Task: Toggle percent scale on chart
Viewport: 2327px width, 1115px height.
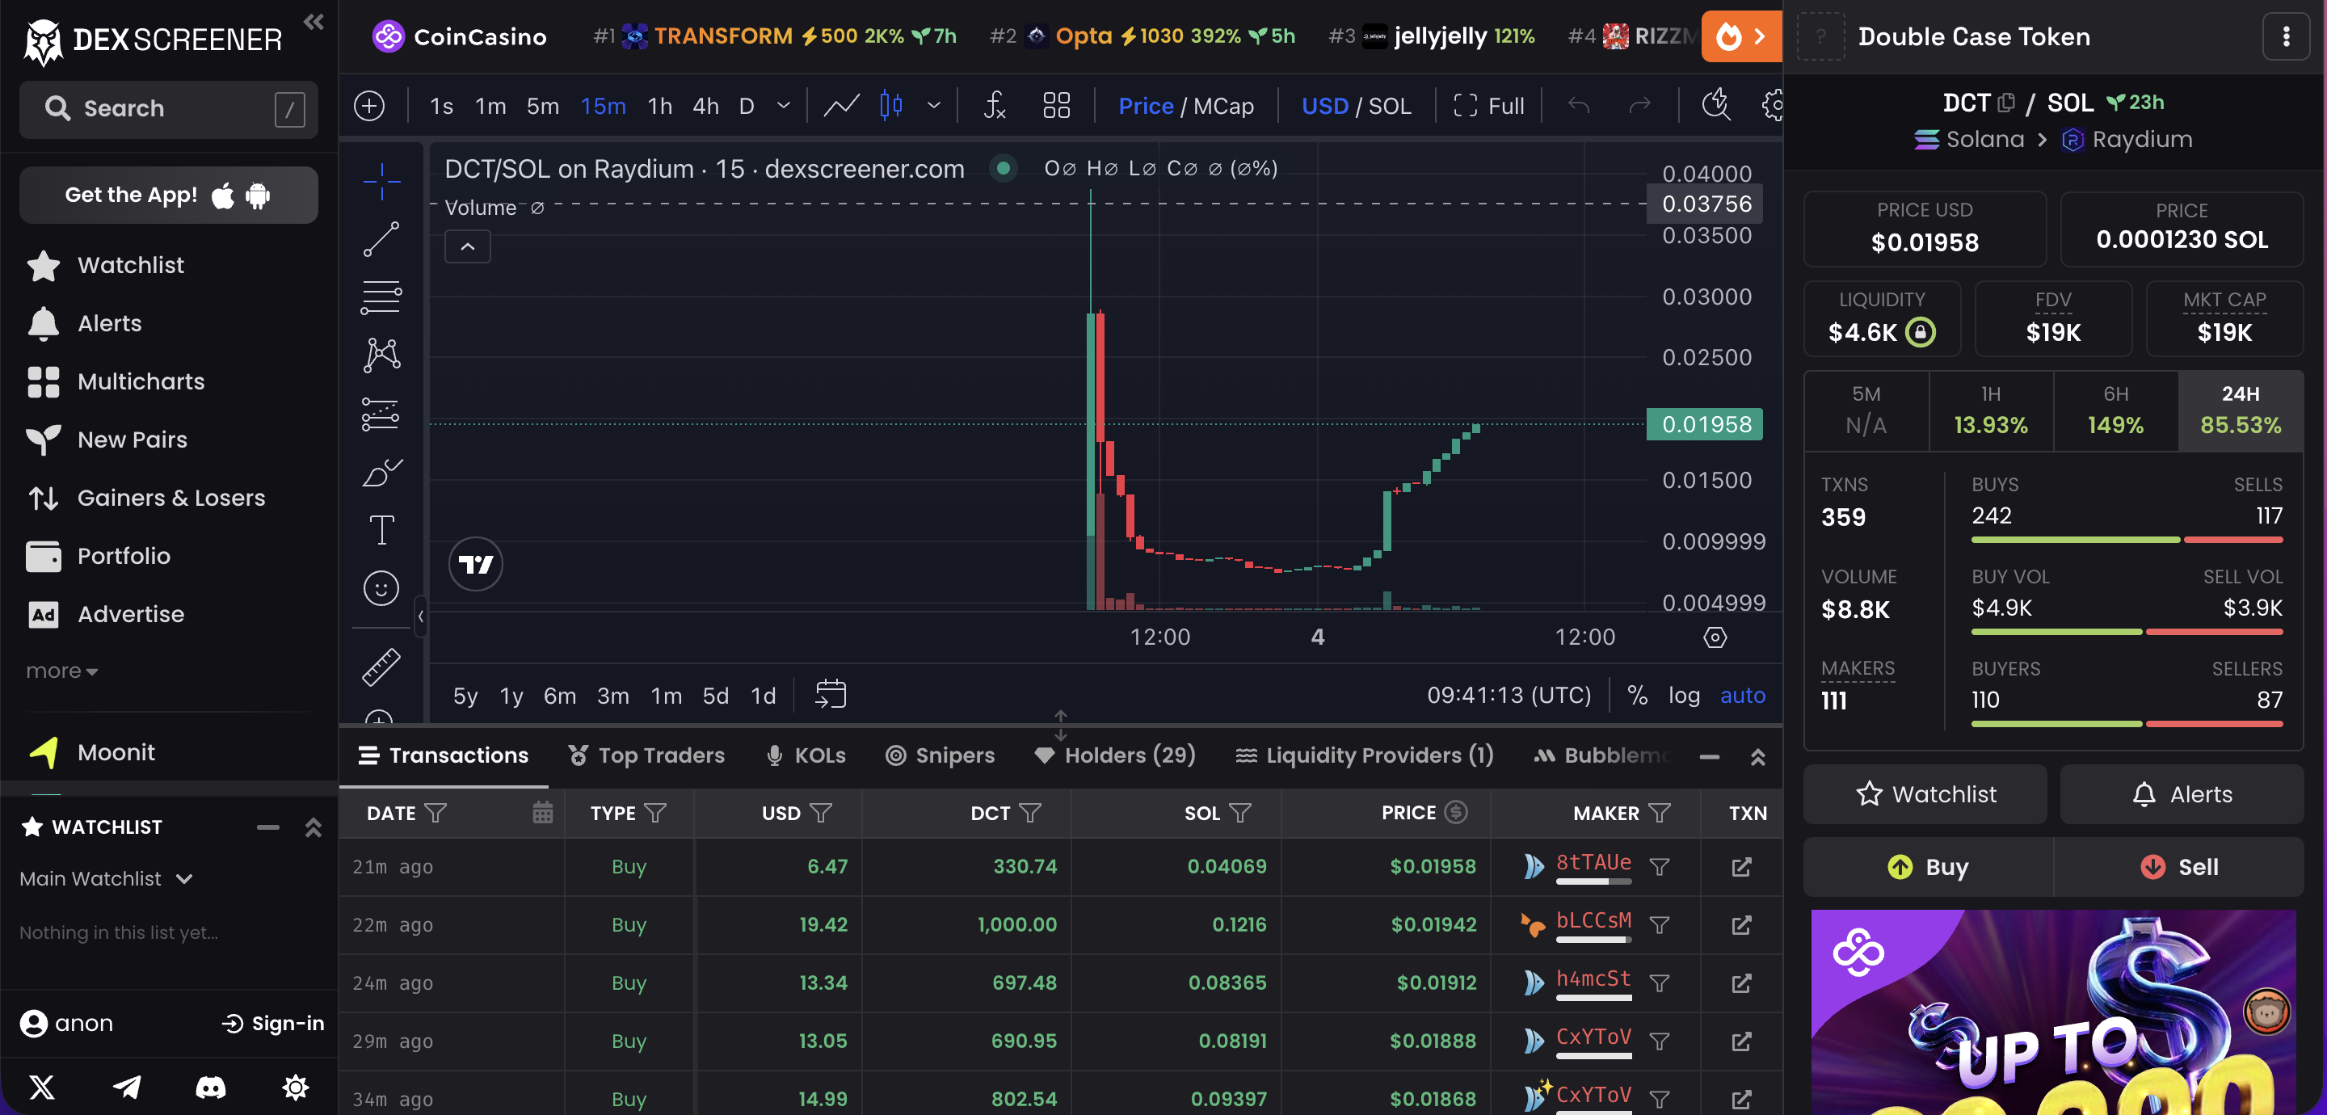Action: pyautogui.click(x=1637, y=695)
